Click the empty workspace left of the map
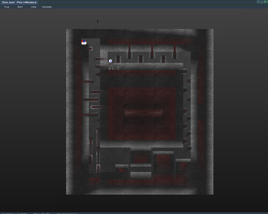This screenshot has width=268, height=214. click(33, 110)
